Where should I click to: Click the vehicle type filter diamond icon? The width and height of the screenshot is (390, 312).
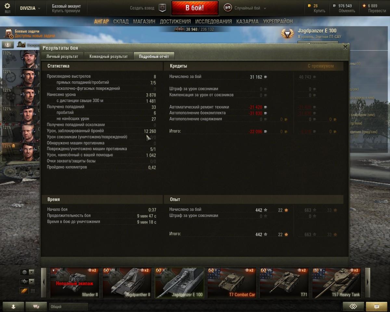tap(24, 281)
